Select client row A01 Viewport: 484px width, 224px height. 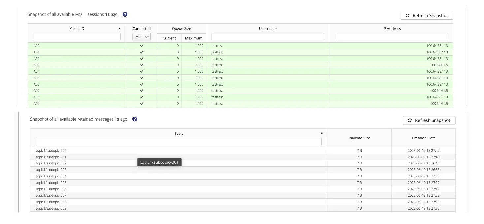point(241,52)
